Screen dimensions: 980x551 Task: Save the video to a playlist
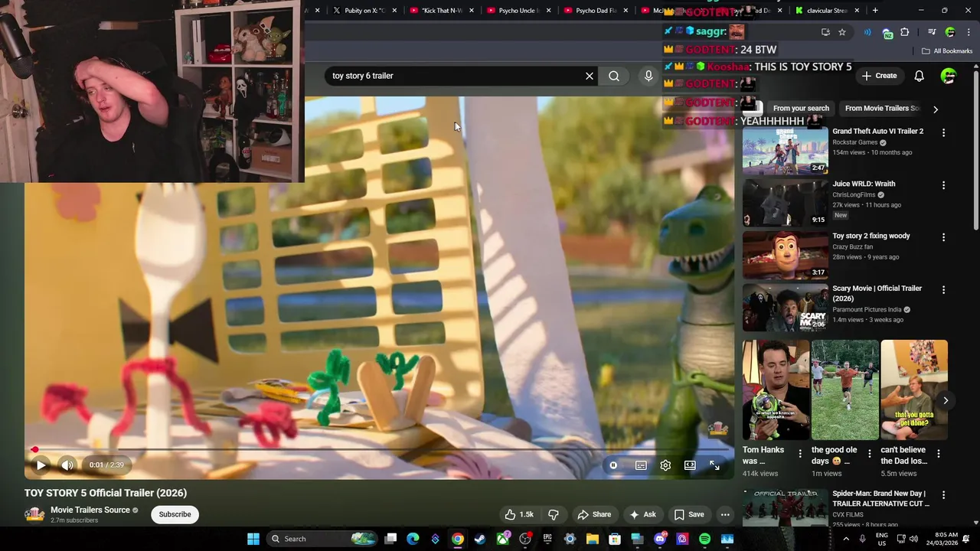tap(689, 514)
